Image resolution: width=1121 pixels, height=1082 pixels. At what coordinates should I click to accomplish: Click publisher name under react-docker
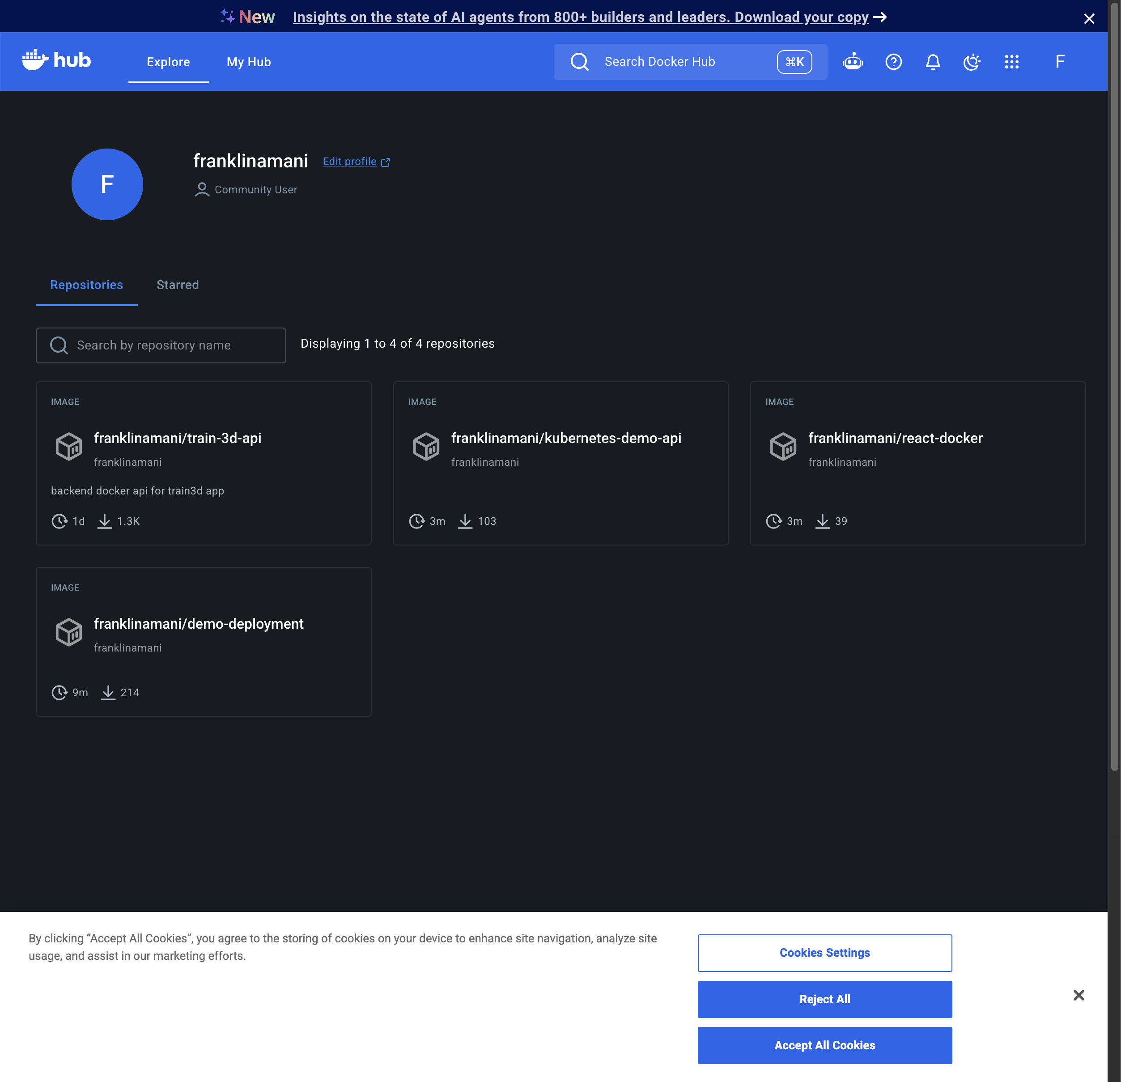(842, 462)
